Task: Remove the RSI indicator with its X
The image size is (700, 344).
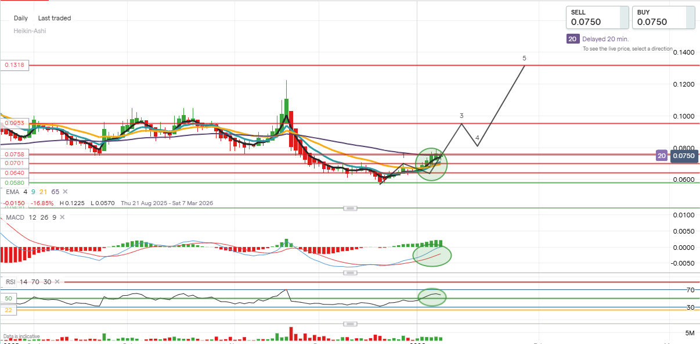Action: (56, 282)
